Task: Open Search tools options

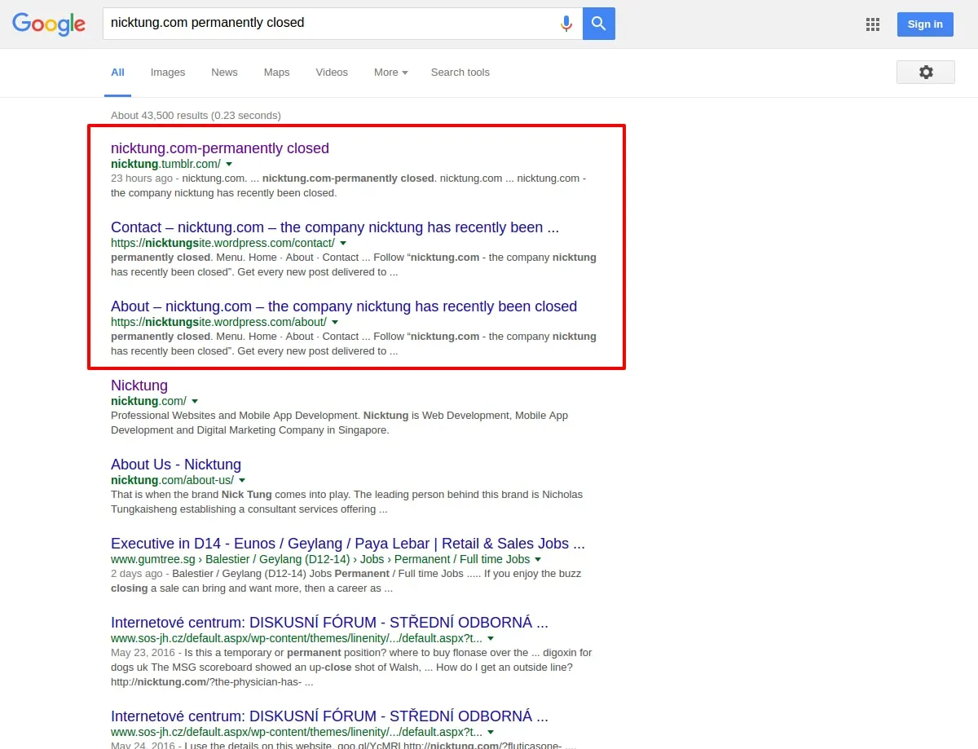Action: point(460,73)
